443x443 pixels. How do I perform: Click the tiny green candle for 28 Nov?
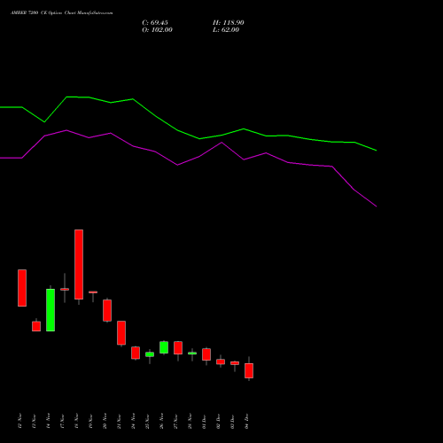pyautogui.click(x=192, y=354)
